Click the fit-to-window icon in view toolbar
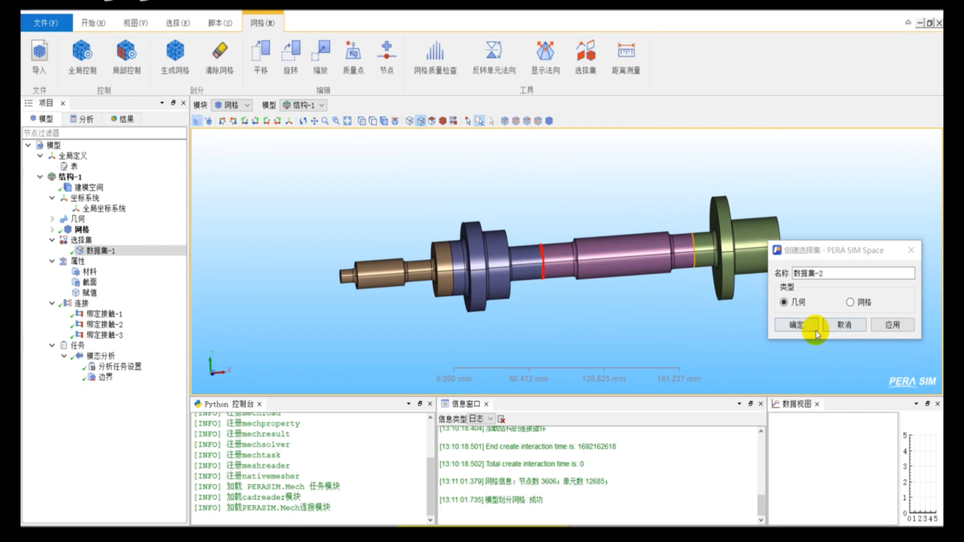This screenshot has width=964, height=542. (x=348, y=121)
